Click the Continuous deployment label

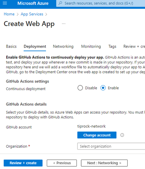[26, 89]
